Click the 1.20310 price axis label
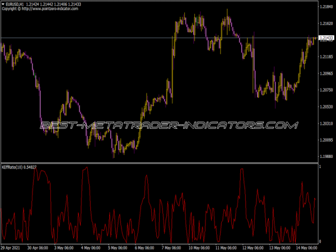The image size is (336, 252). (326, 123)
